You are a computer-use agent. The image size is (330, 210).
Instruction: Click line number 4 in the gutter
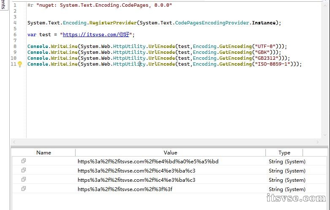pos(15,23)
